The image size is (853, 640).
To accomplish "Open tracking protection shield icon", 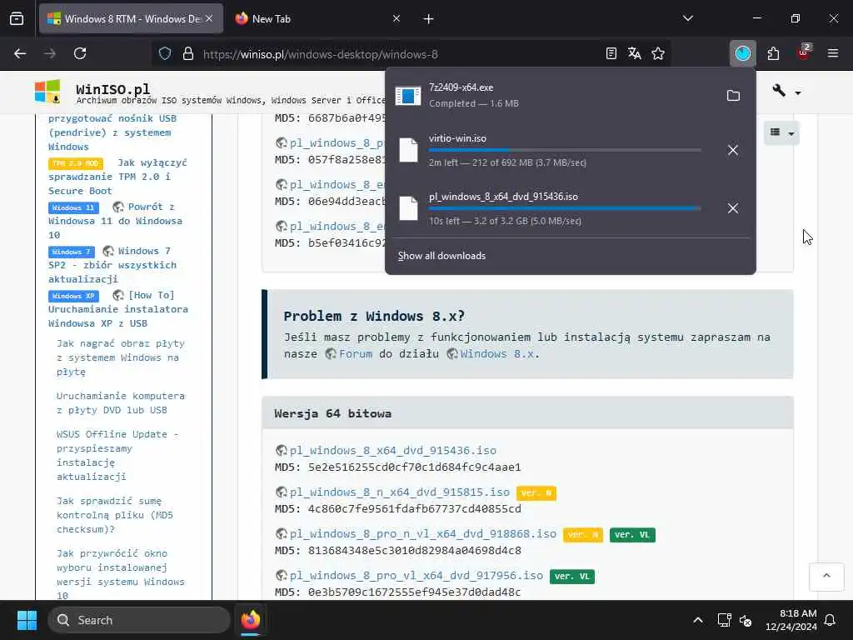I will pos(165,53).
